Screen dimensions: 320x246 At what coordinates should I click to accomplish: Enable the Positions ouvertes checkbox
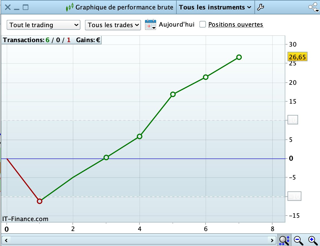tap(202, 24)
